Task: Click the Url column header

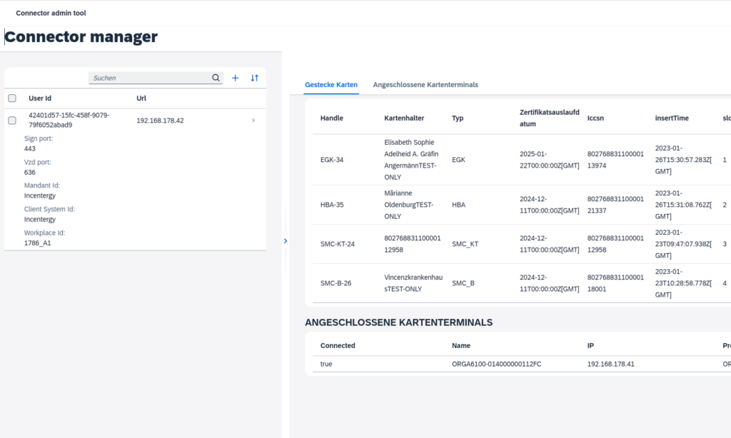Action: click(x=141, y=98)
